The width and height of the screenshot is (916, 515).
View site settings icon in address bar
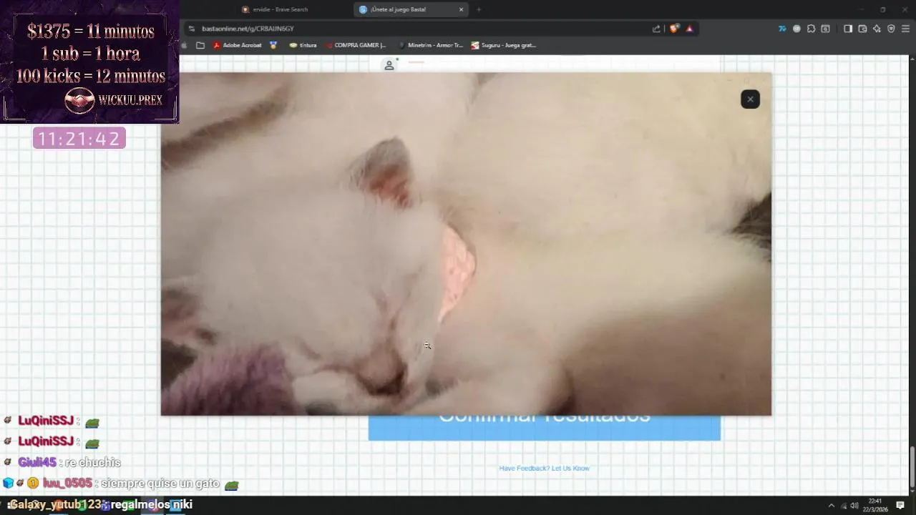coord(191,29)
